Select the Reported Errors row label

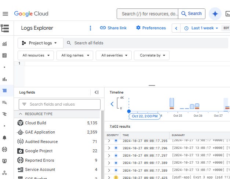tap(40, 160)
